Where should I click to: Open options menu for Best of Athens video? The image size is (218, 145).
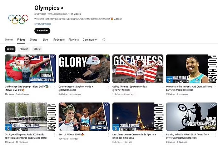(x=108, y=135)
